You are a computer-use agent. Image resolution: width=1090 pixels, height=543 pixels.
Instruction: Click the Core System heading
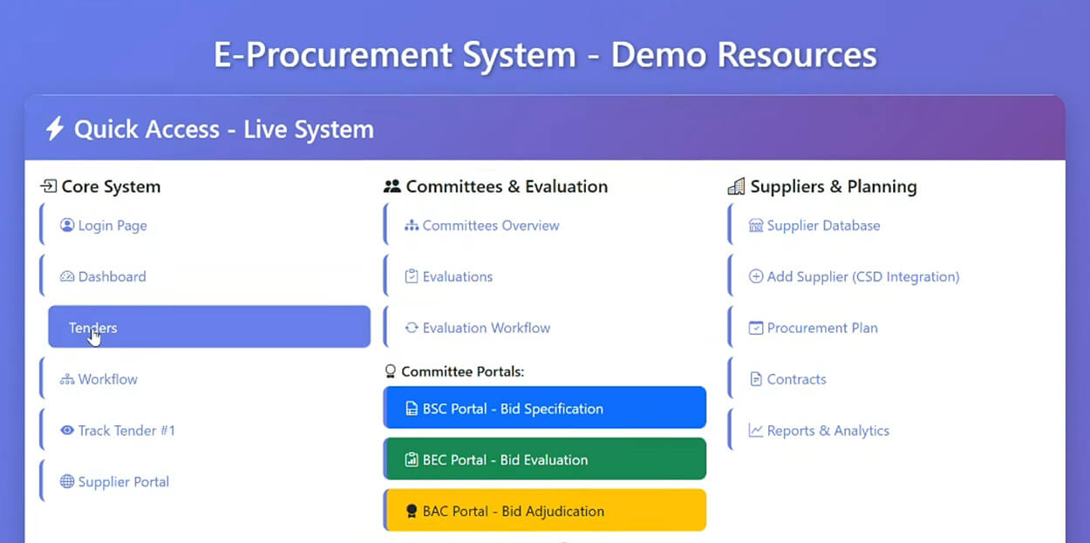coord(110,187)
